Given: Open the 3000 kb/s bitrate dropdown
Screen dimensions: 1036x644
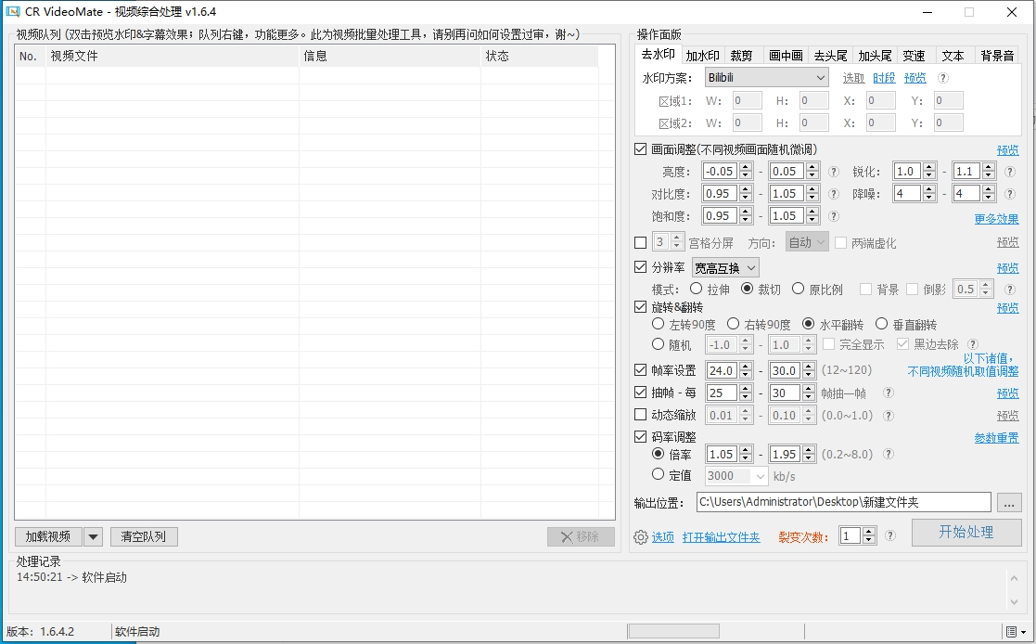Looking at the screenshot, I should point(736,476).
